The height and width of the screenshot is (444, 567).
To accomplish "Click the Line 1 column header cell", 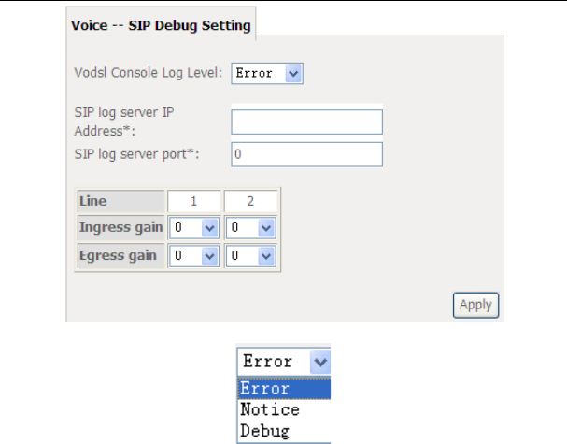I will [194, 201].
